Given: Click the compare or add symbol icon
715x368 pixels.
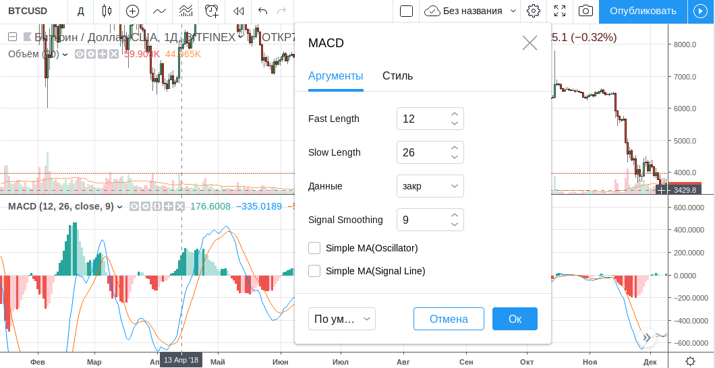Looking at the screenshot, I should point(133,11).
